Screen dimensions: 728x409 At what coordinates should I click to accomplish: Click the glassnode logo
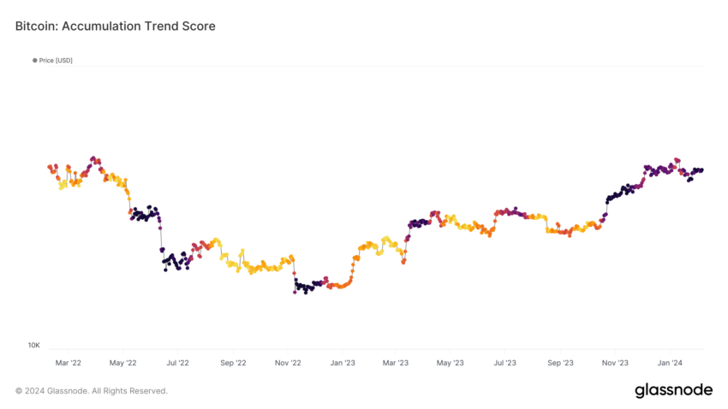click(x=673, y=390)
